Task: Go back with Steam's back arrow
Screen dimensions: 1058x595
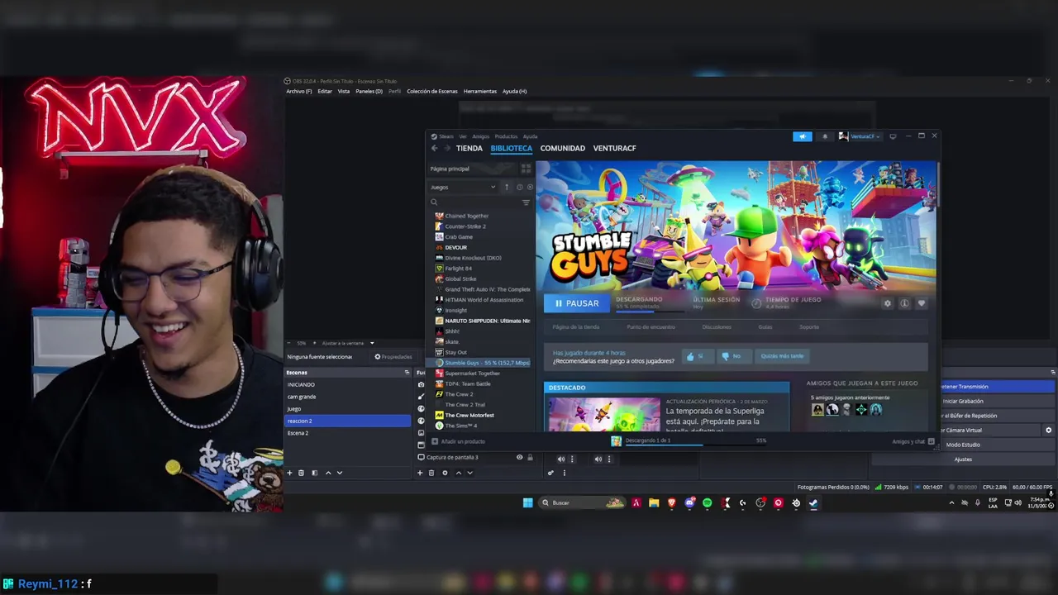Action: pyautogui.click(x=434, y=148)
